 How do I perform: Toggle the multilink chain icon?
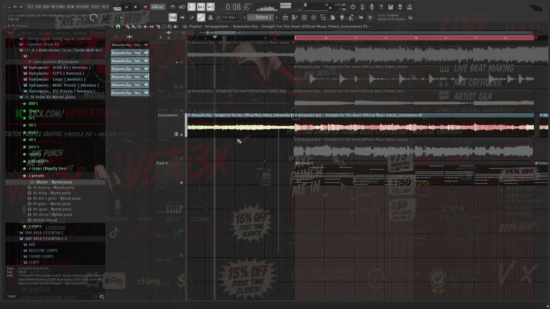pos(201,17)
